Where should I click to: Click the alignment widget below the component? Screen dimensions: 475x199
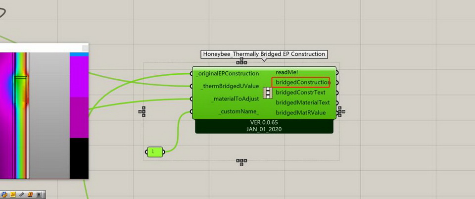241,161
